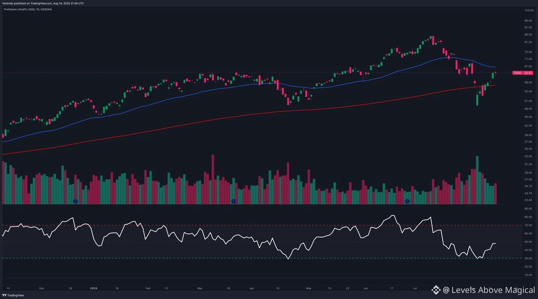Click the Feb date label on time axis
The image size is (538, 299).
pyautogui.click(x=148, y=288)
